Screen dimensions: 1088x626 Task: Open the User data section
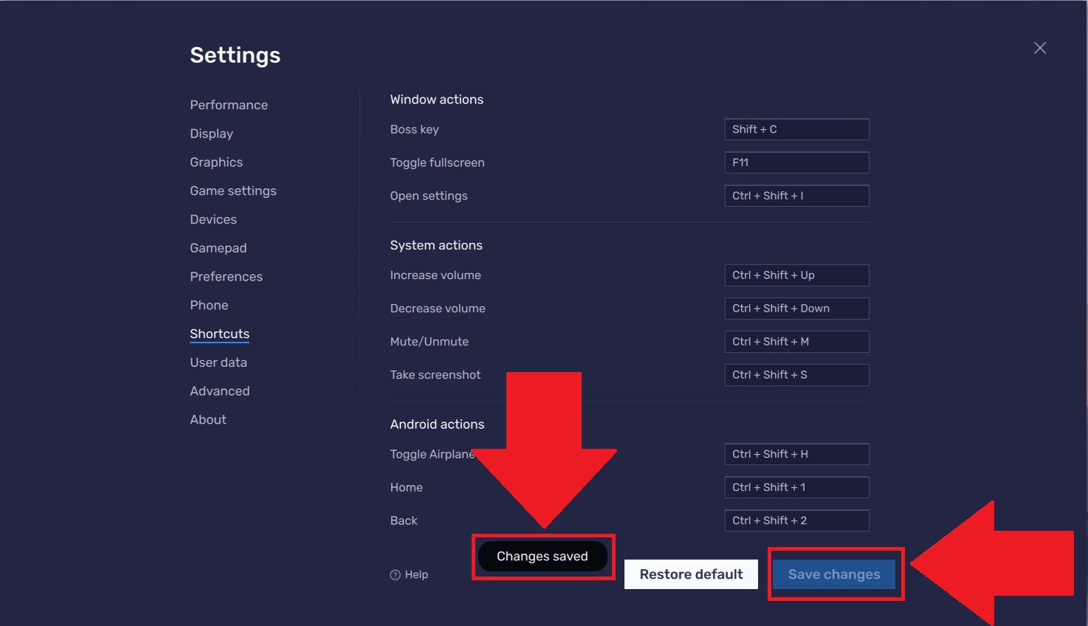pos(218,362)
